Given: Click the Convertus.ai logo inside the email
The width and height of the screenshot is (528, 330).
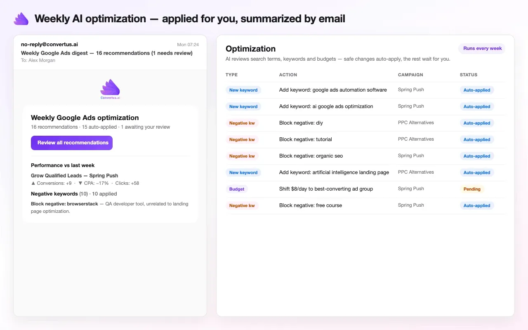Looking at the screenshot, I should pos(110,90).
